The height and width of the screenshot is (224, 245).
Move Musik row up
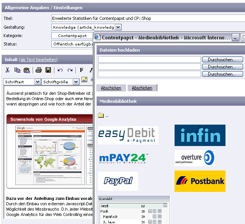(150, 211)
